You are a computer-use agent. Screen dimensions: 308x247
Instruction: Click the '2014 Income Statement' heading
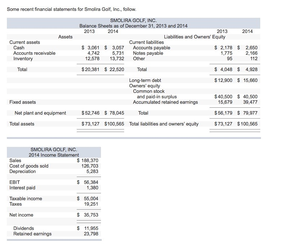click(x=54, y=155)
